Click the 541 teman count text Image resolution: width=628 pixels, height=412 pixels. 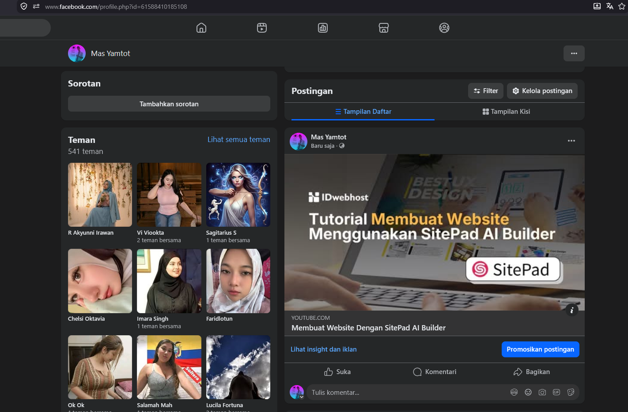click(x=86, y=151)
